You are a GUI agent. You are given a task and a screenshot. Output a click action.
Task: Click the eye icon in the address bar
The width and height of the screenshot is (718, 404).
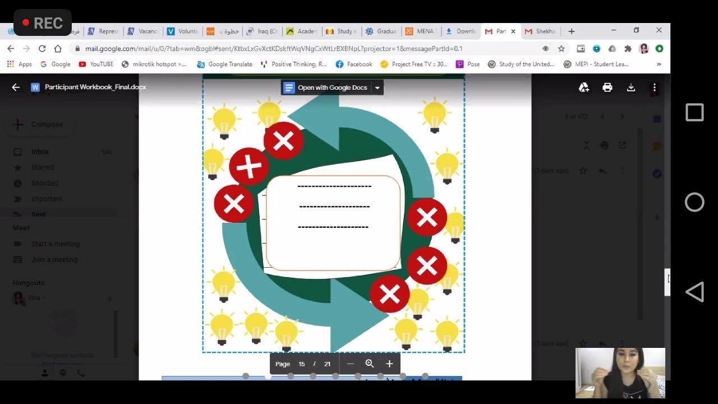(545, 49)
